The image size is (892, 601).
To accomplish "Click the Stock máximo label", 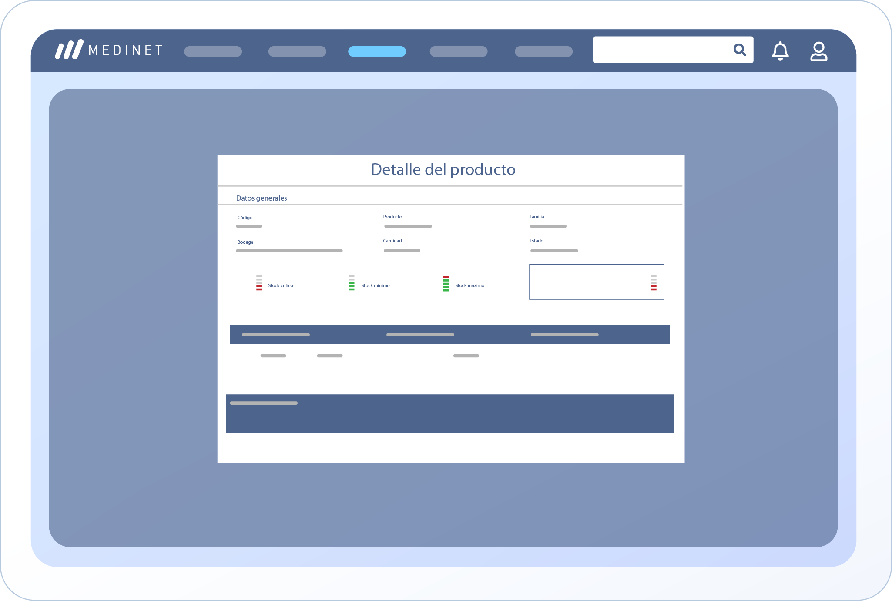I will (469, 285).
